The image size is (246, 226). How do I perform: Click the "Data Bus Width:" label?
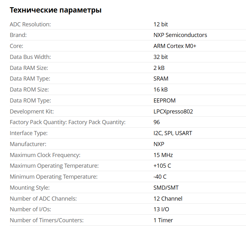point(30,57)
